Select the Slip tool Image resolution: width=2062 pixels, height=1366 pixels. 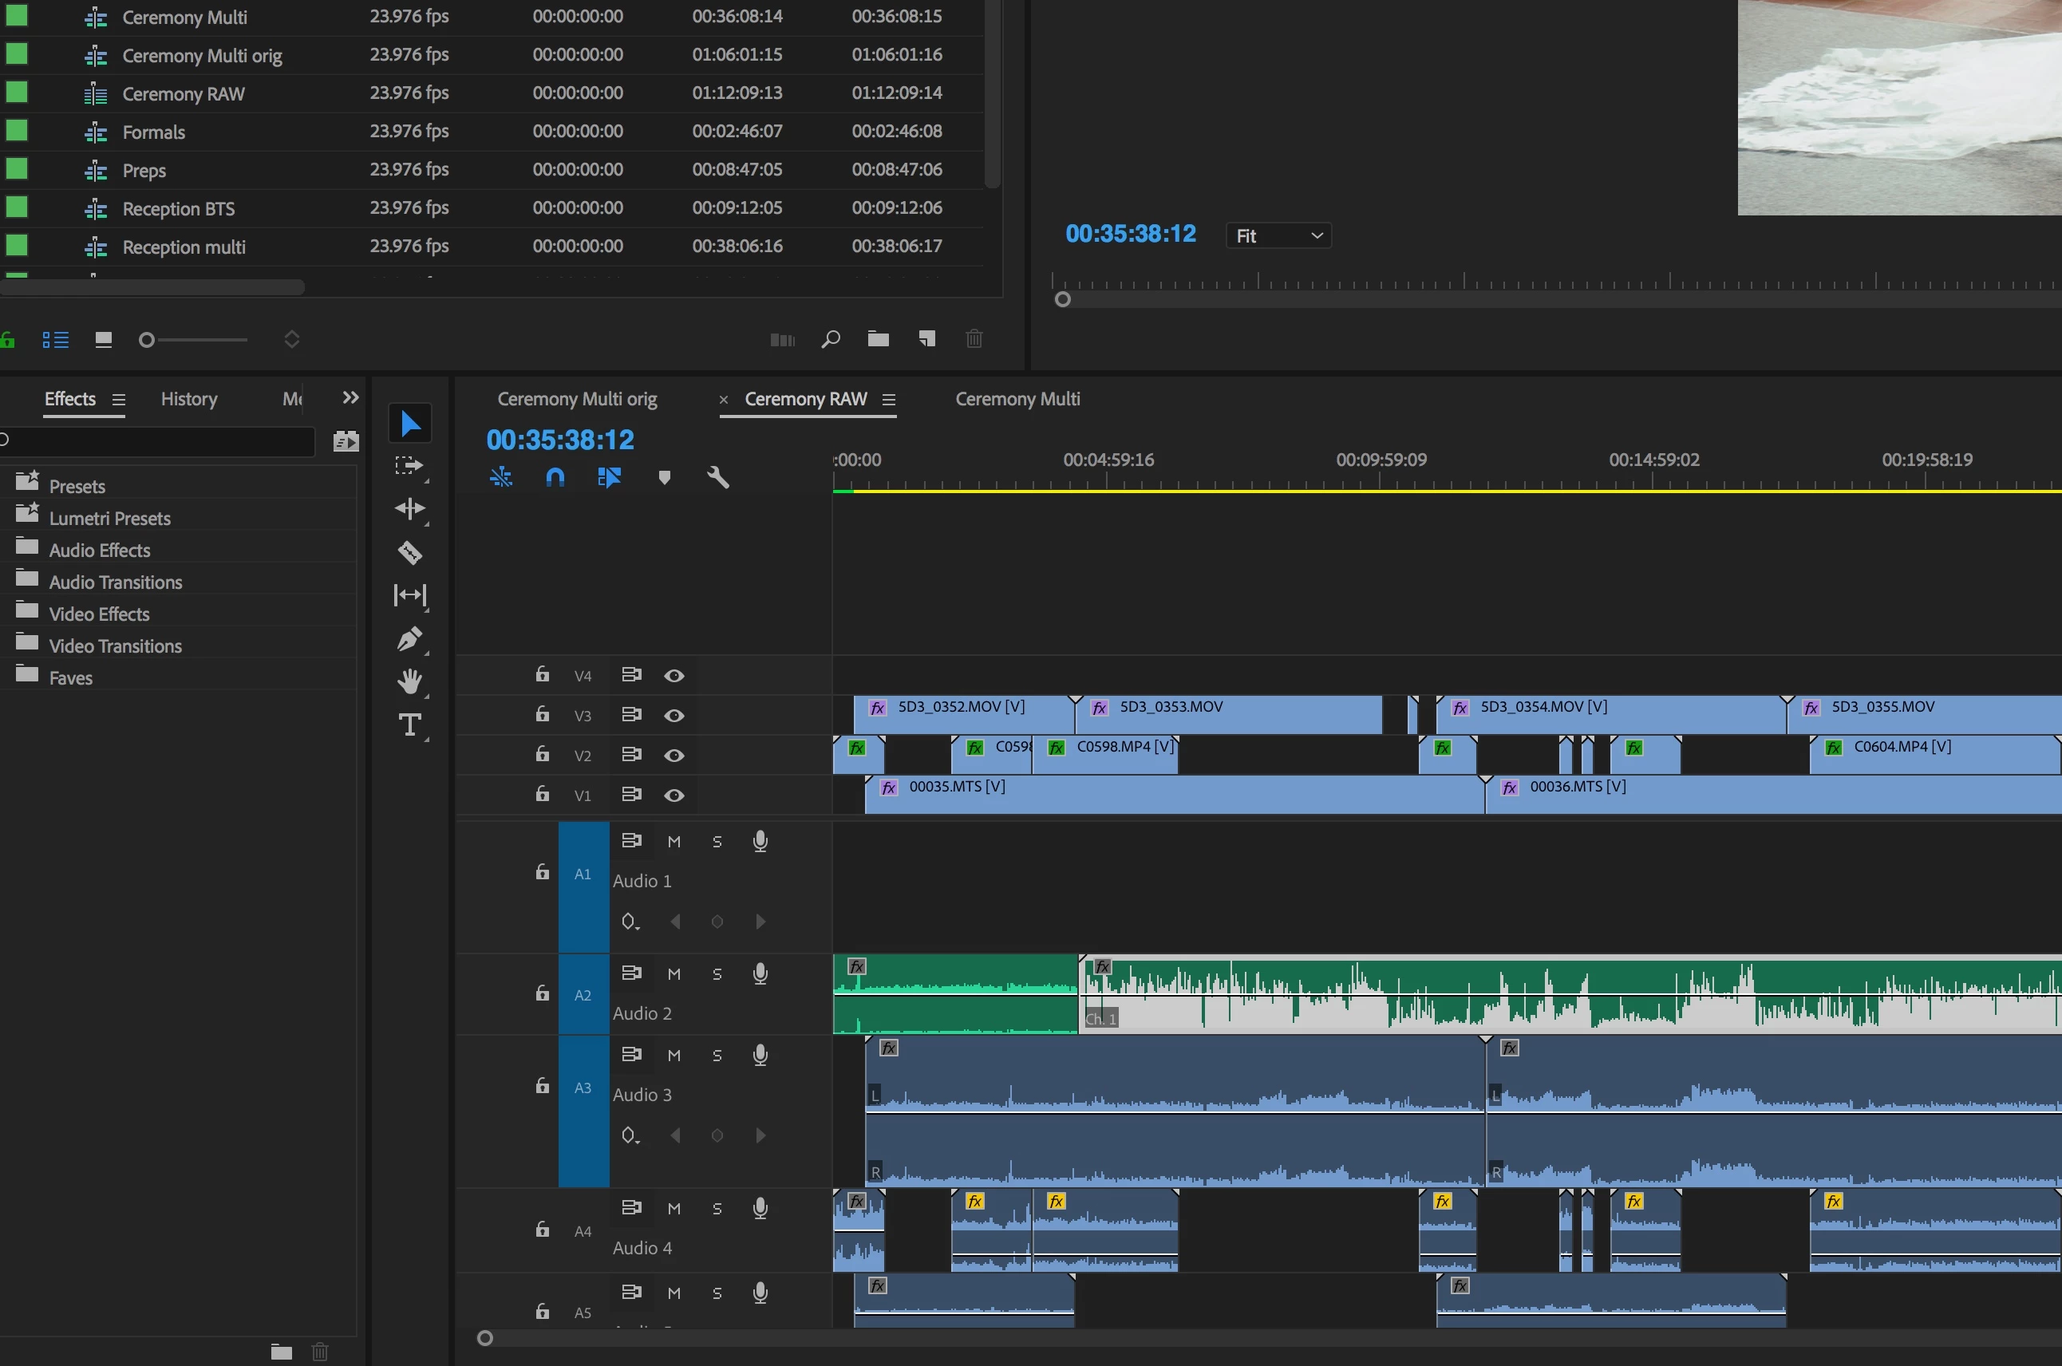click(409, 595)
